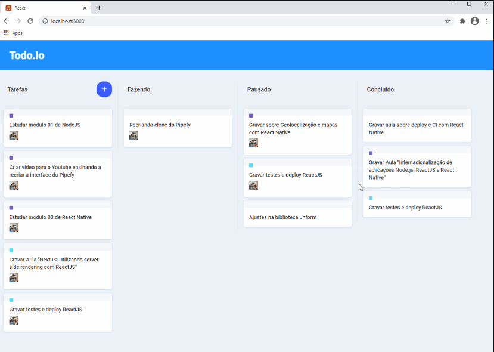Screen dimensions: 494x352
Task: Open the Chrome profile avatar icon
Action: pos(475,21)
